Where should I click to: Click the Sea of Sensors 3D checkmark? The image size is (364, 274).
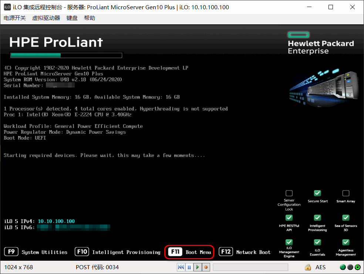pos(346,218)
